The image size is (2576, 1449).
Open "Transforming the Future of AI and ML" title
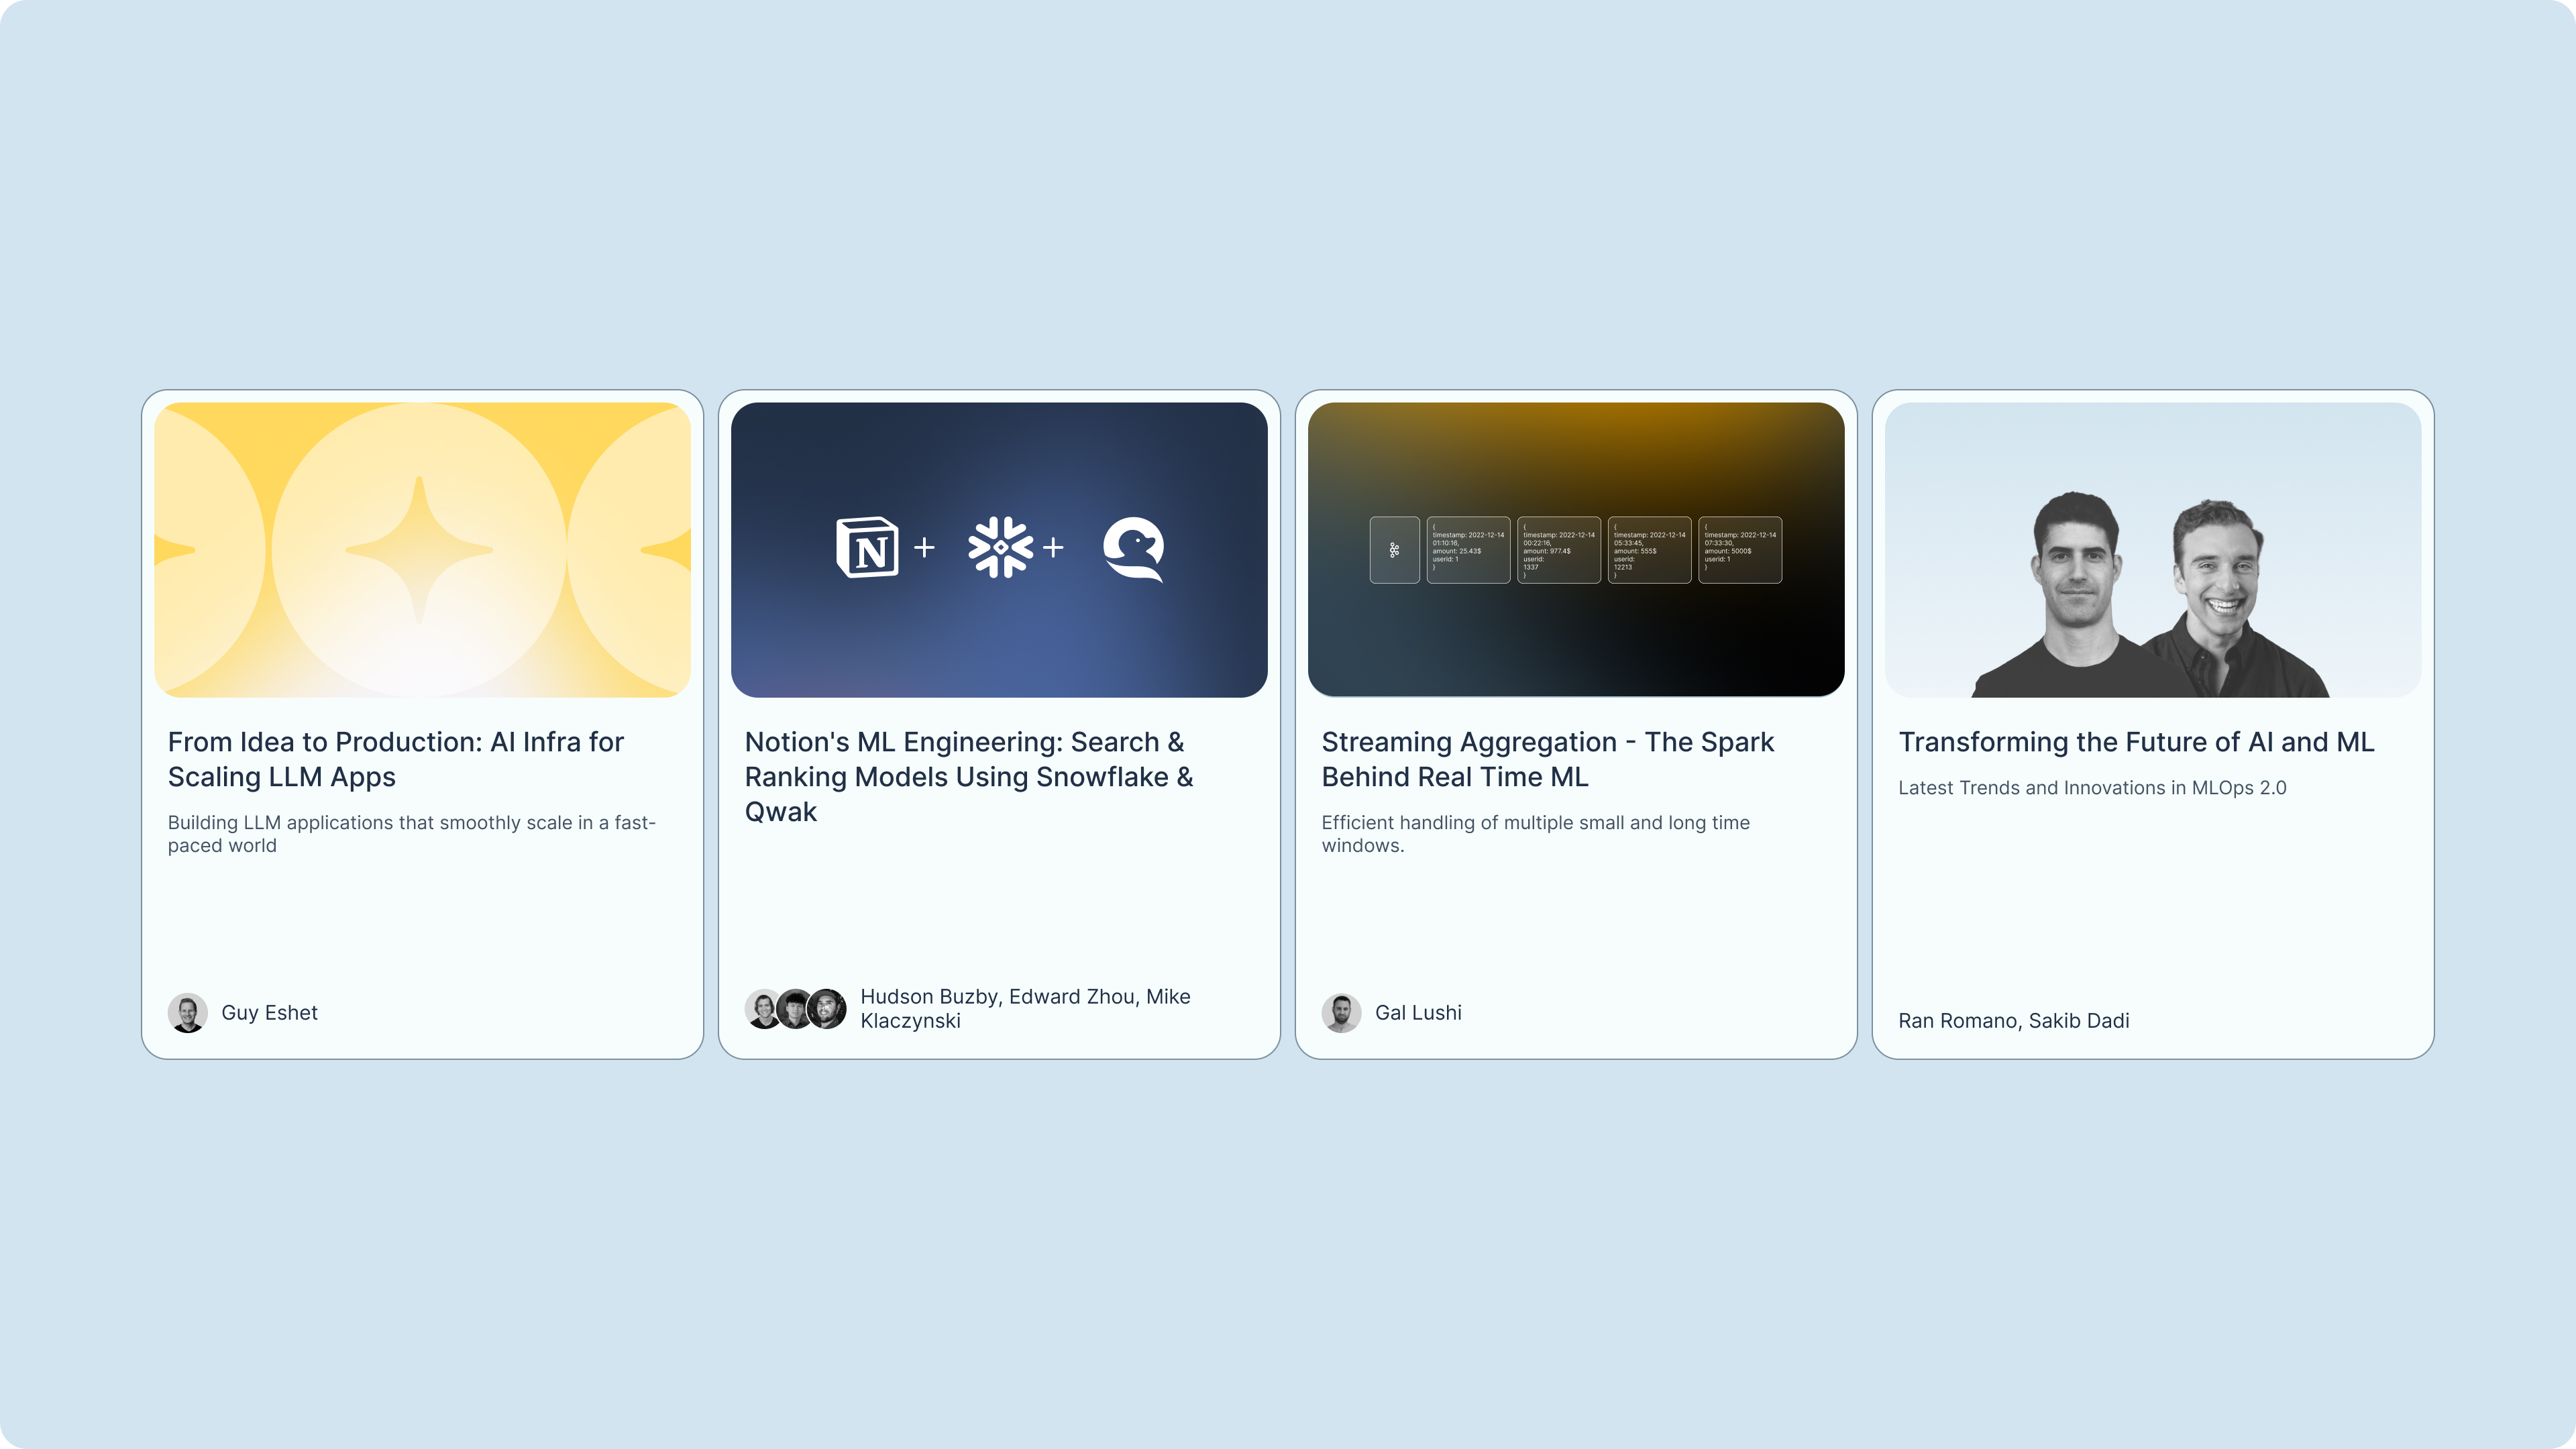2137,742
